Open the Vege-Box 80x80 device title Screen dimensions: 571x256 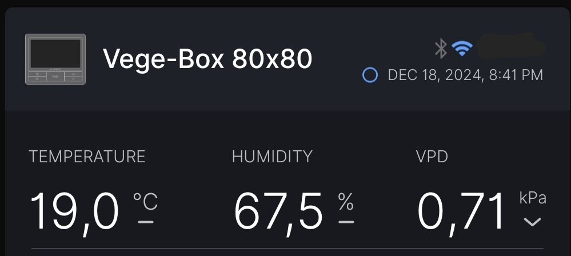pyautogui.click(x=207, y=58)
